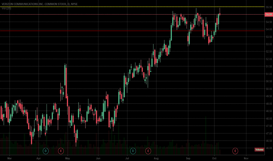273x161 pixels.
Task: Click the 53.00 price axis label
Action: click(269, 44)
